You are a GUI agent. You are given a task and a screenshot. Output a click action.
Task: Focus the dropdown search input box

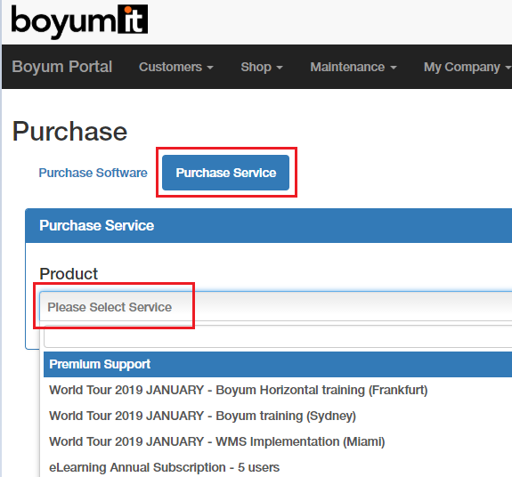click(x=278, y=336)
